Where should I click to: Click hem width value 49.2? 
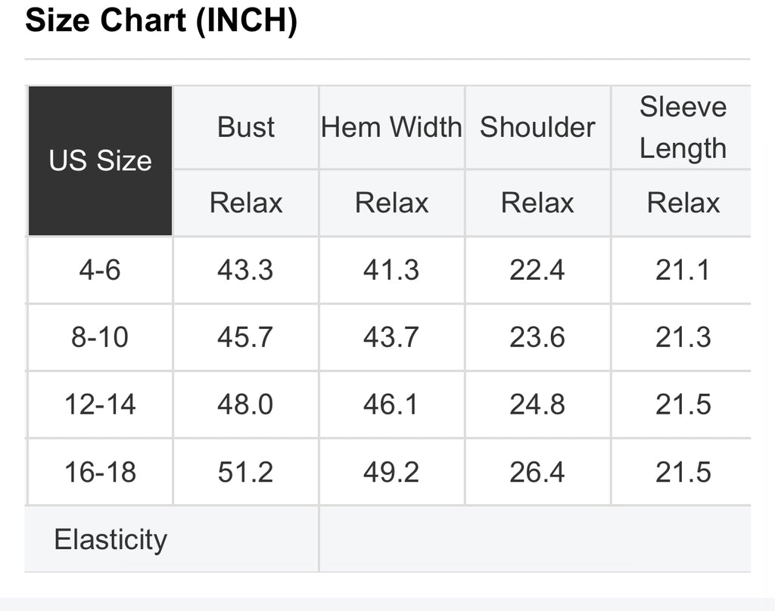pyautogui.click(x=391, y=472)
